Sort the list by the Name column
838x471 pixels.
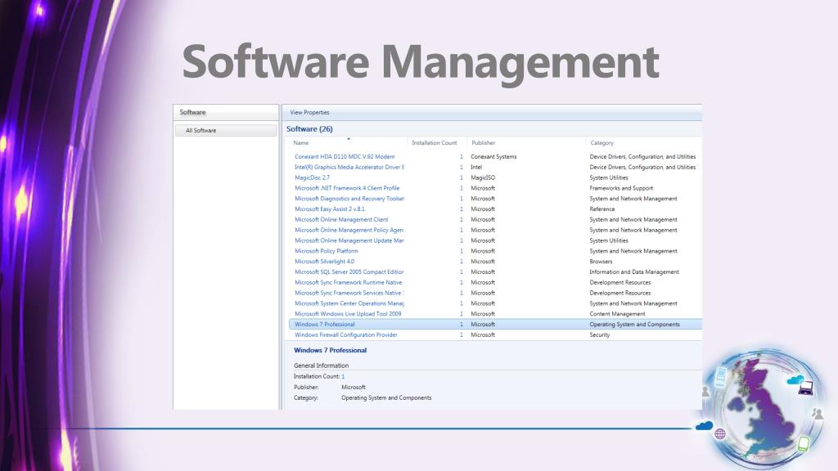(301, 143)
